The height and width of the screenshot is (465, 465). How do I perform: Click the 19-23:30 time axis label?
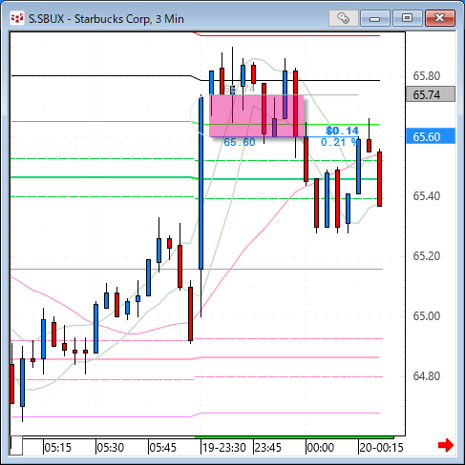tap(224, 448)
